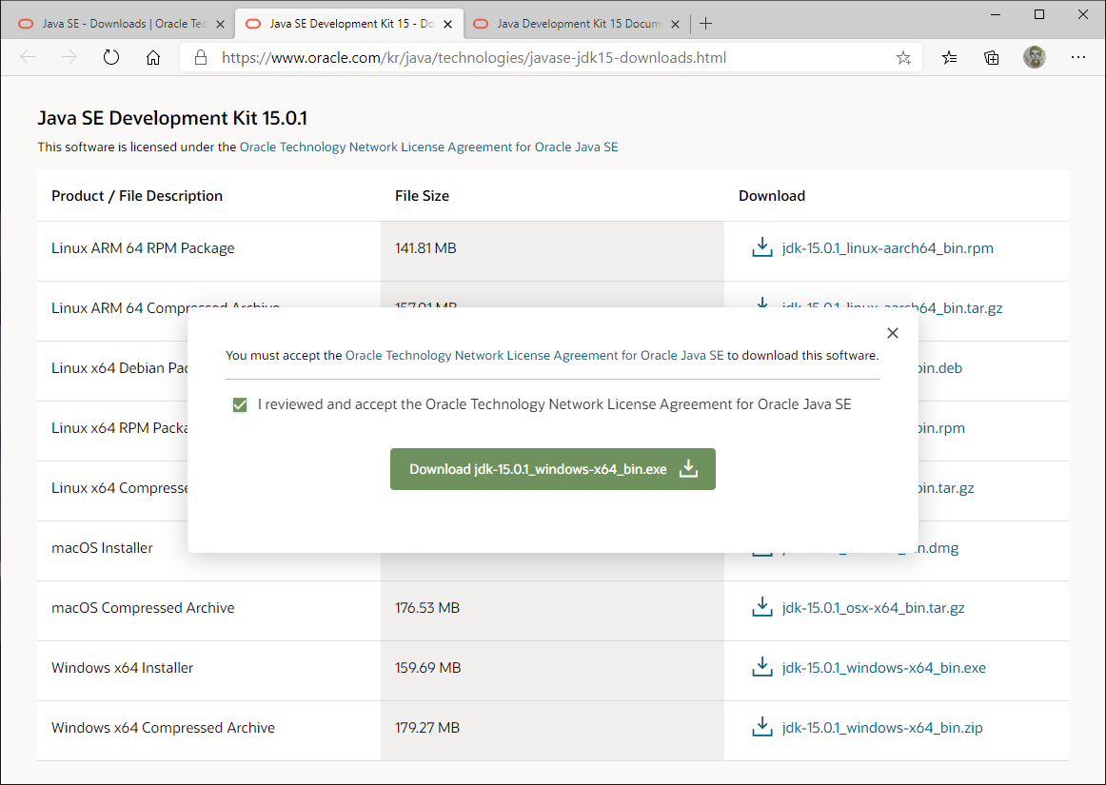Click the File Size column header
The width and height of the screenshot is (1106, 785).
422,195
